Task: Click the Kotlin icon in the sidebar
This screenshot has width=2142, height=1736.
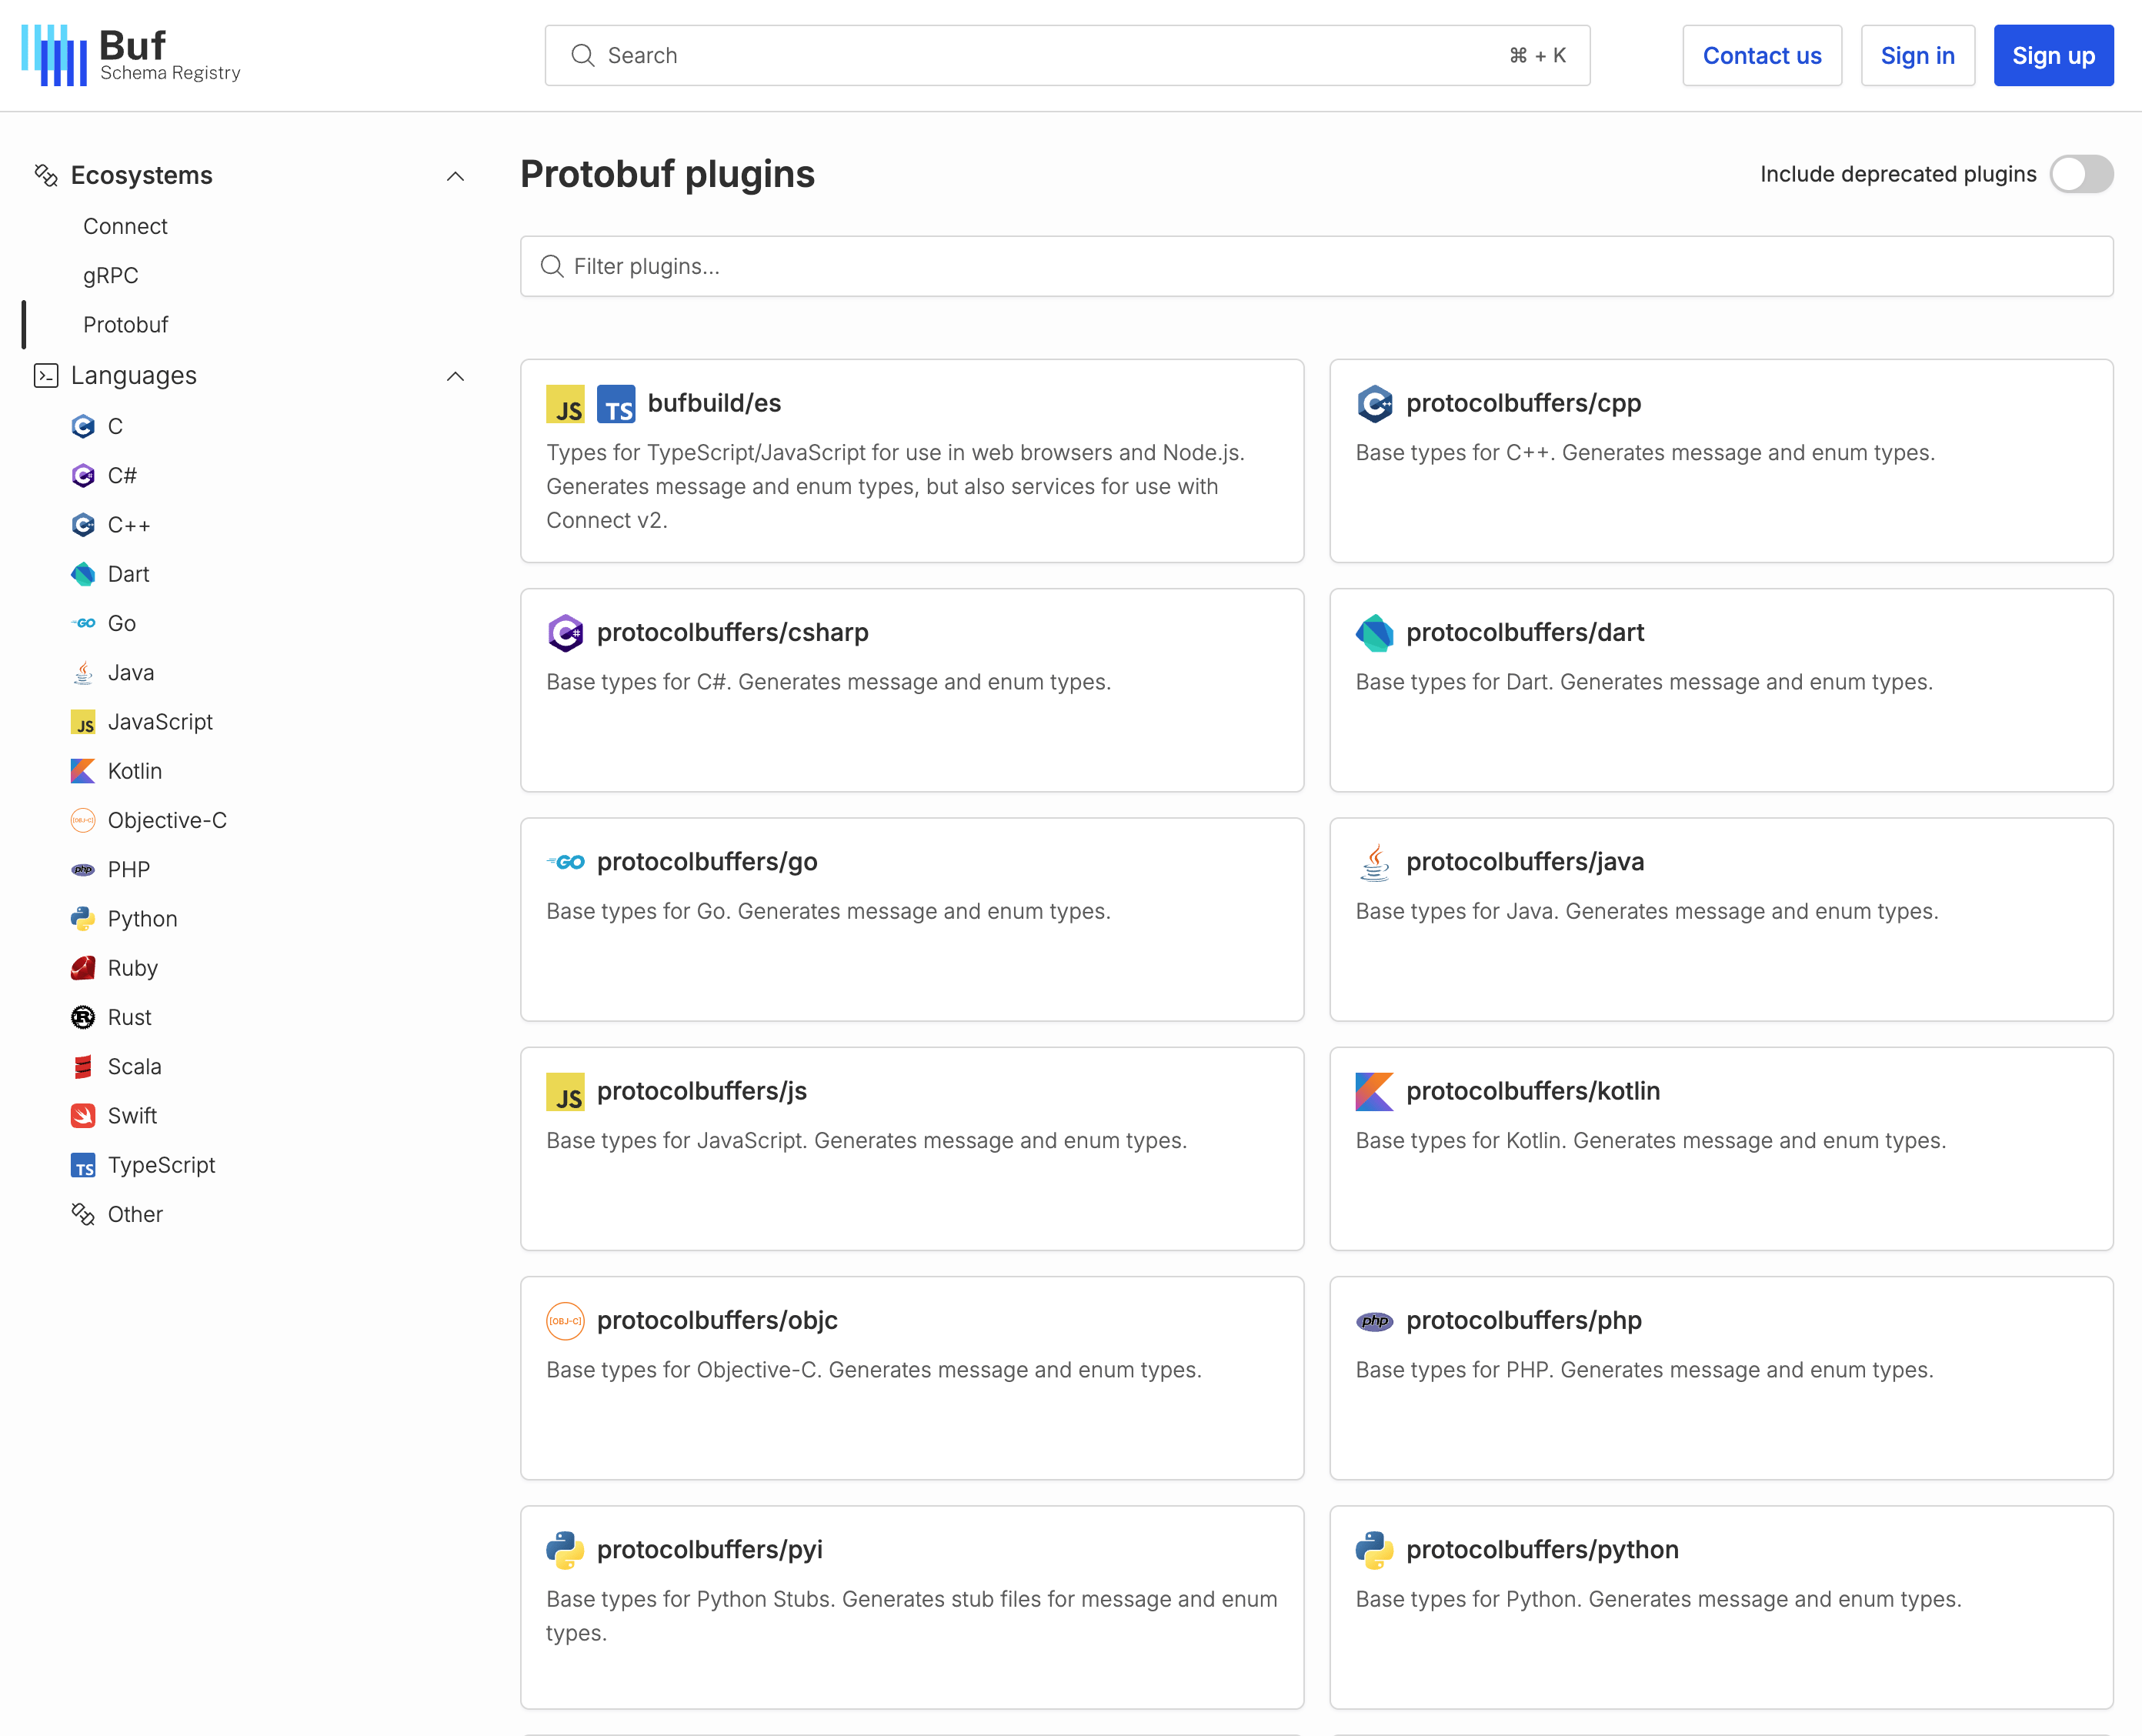Action: [x=84, y=771]
